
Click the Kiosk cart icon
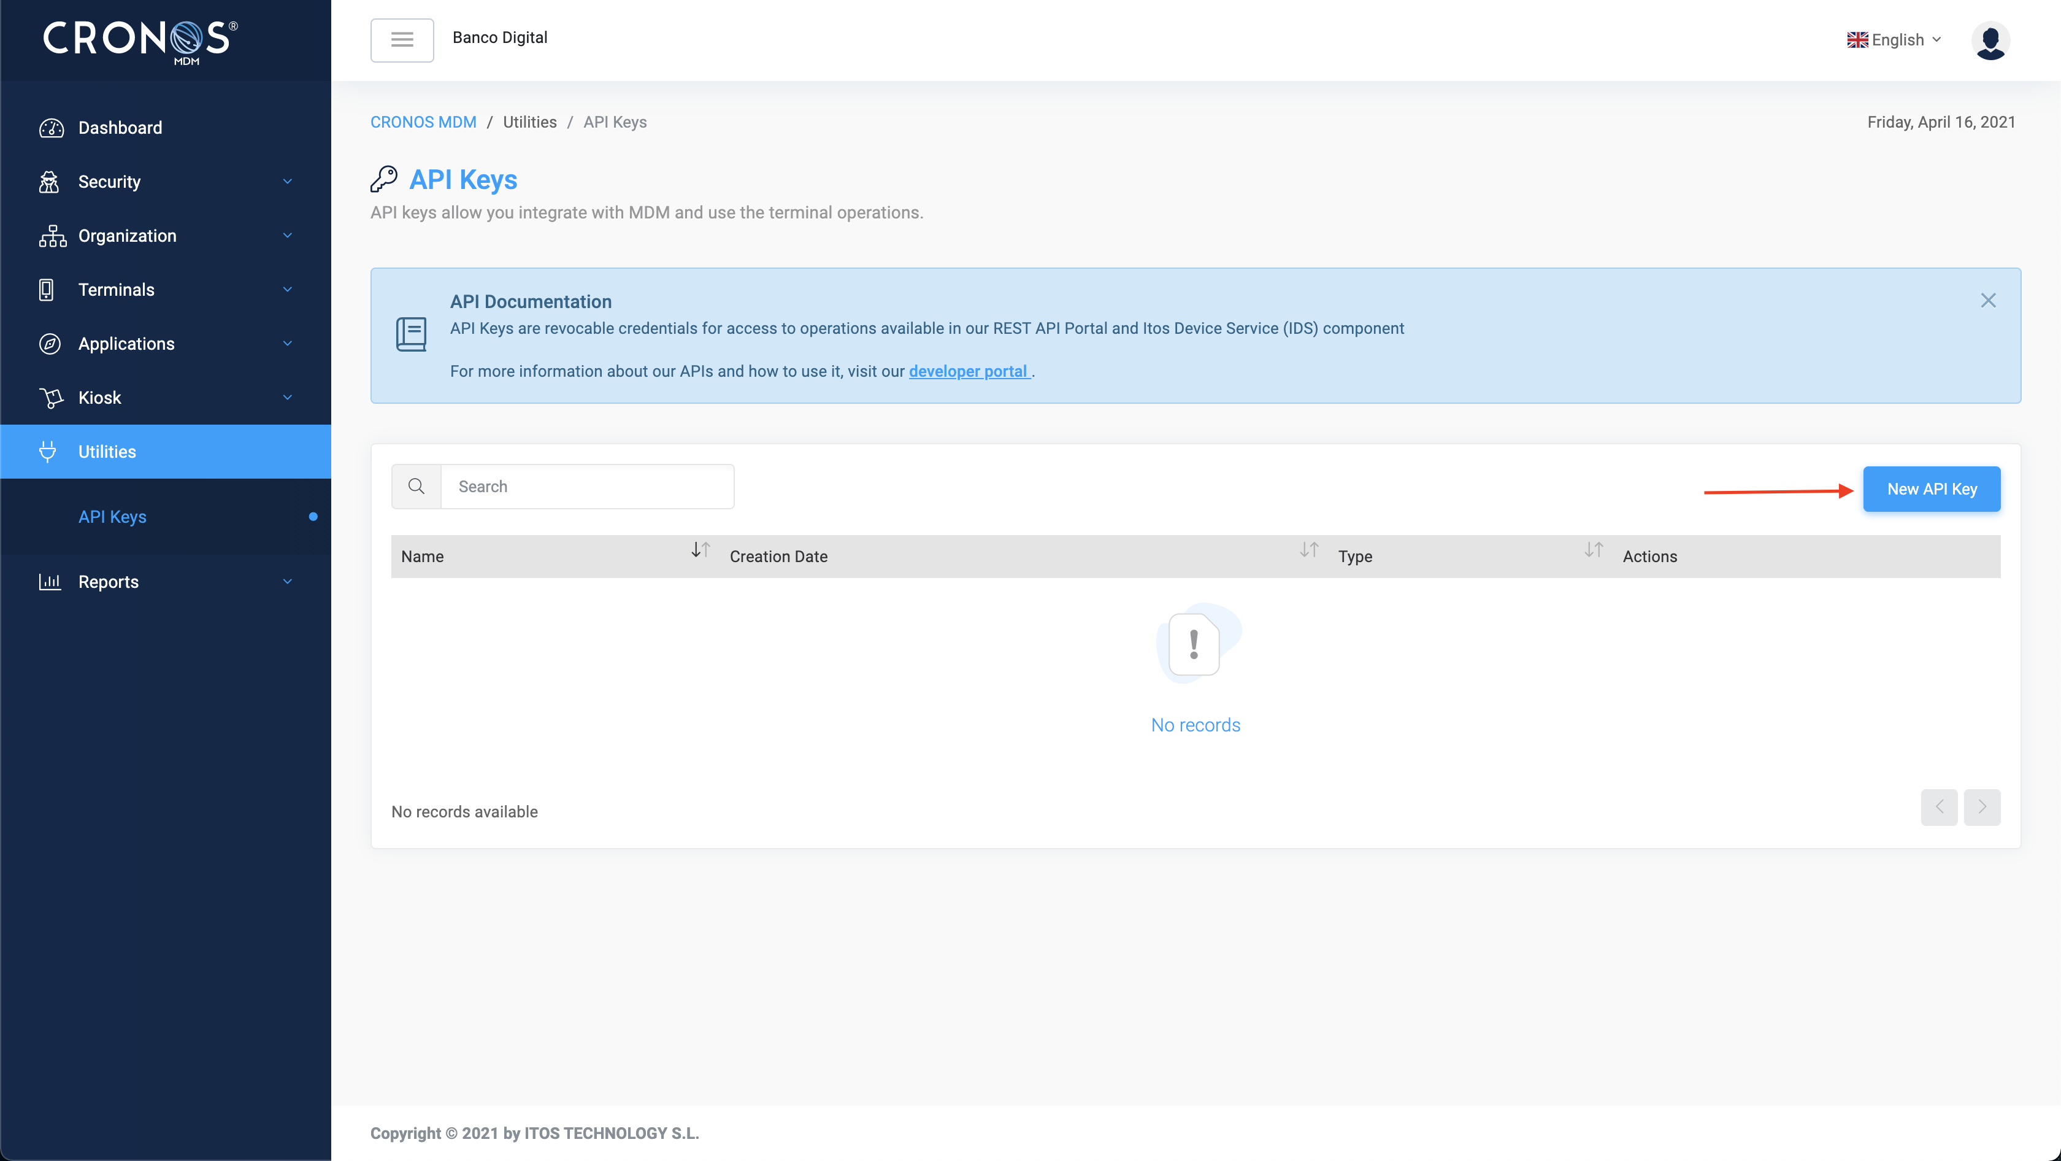(x=50, y=398)
